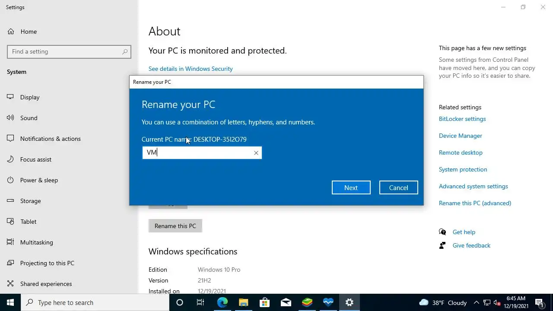Click Cancel in Rename your PC dialog
The width and height of the screenshot is (553, 311).
point(398,187)
